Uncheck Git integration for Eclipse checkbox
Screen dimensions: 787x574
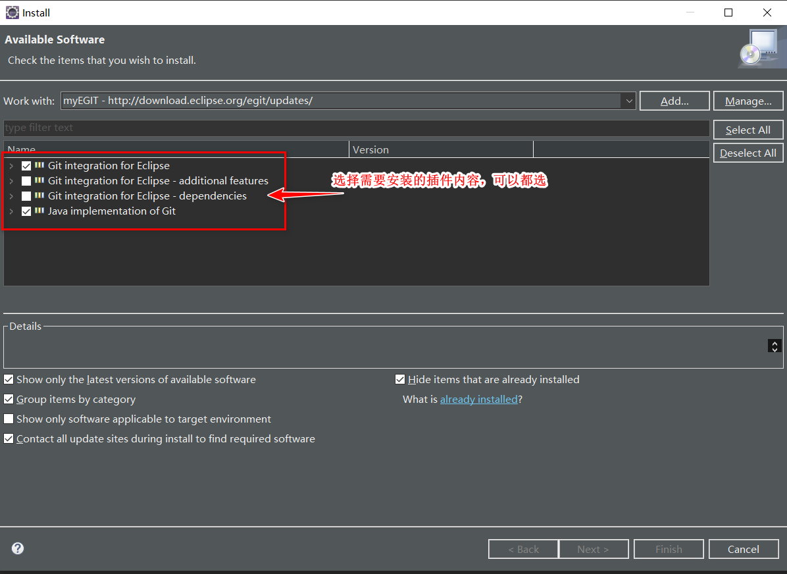click(26, 166)
